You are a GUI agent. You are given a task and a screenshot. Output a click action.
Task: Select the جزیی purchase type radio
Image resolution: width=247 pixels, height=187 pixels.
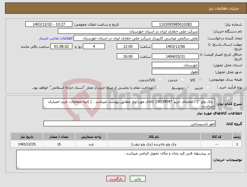tap(208, 87)
